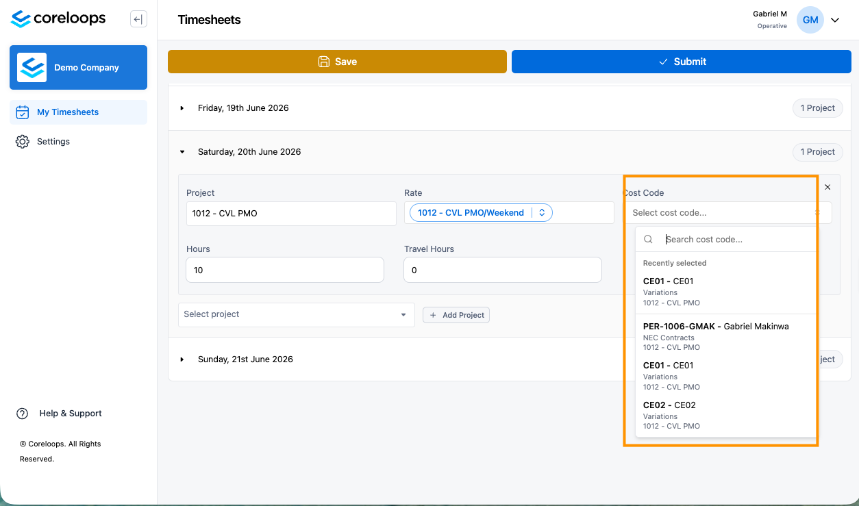Click the Saturday 1 Project badge
859x506 pixels.
(818, 152)
